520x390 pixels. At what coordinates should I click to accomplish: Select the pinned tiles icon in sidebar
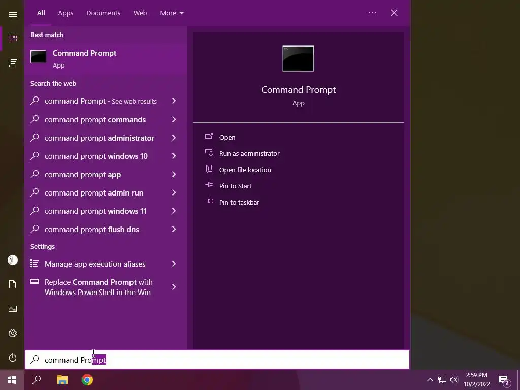click(13, 39)
